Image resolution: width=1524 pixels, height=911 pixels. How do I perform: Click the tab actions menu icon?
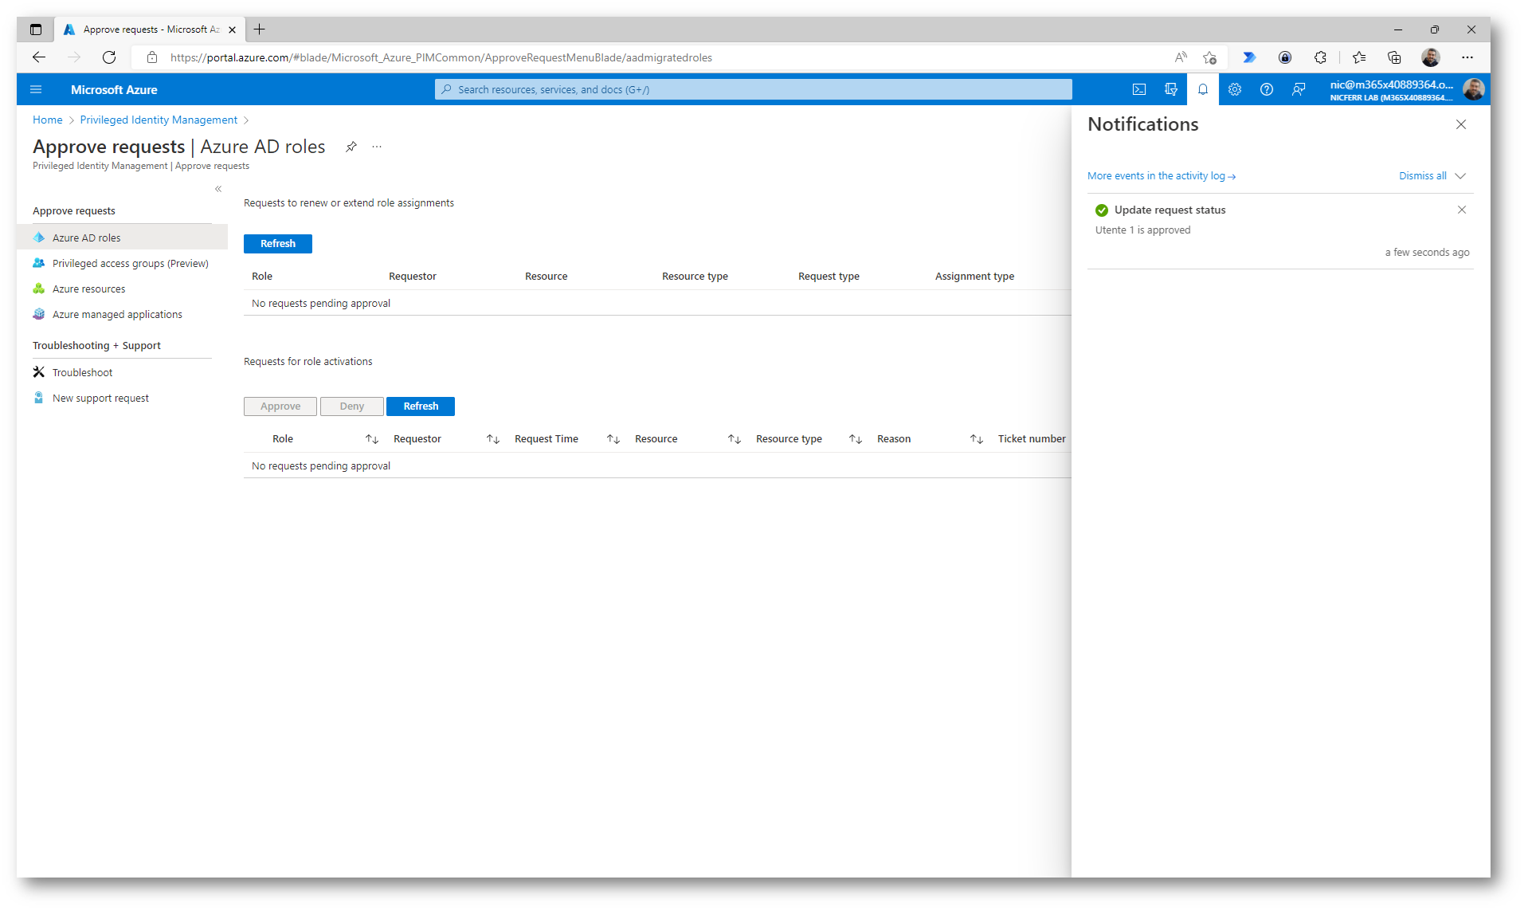(x=36, y=29)
